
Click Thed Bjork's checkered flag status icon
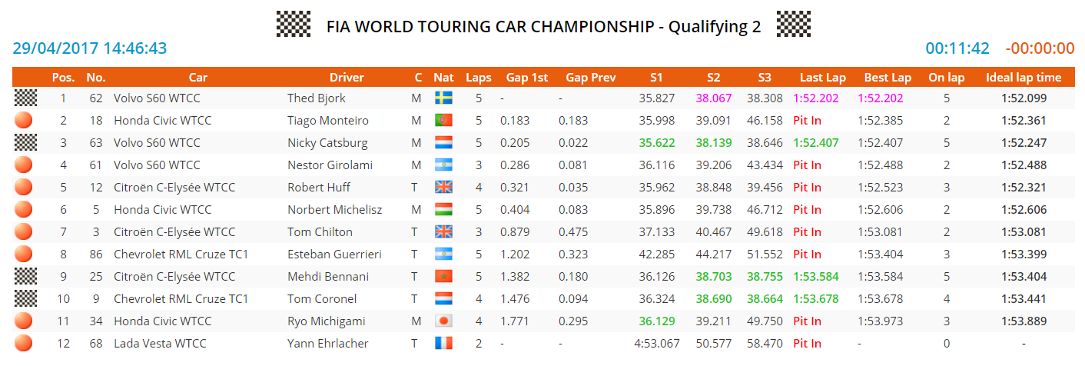point(25,98)
